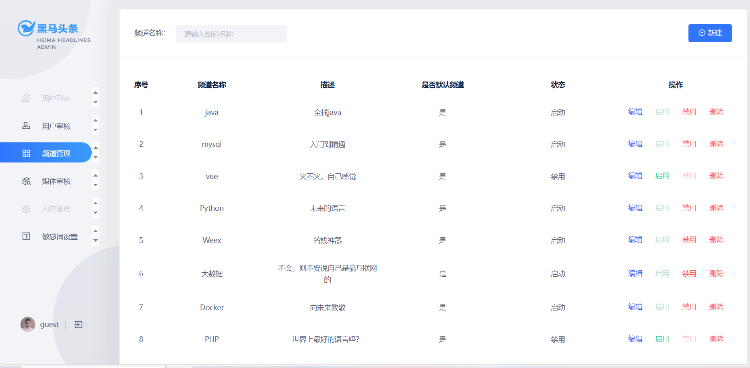Click the Heima Headlines bird logo
Viewport: 750px width, 368px height.
pyautogui.click(x=27, y=28)
